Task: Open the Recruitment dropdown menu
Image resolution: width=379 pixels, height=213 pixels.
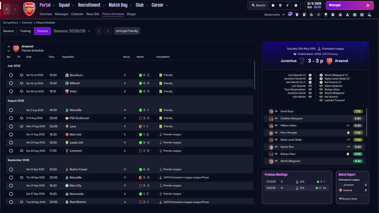Action: click(x=91, y=5)
